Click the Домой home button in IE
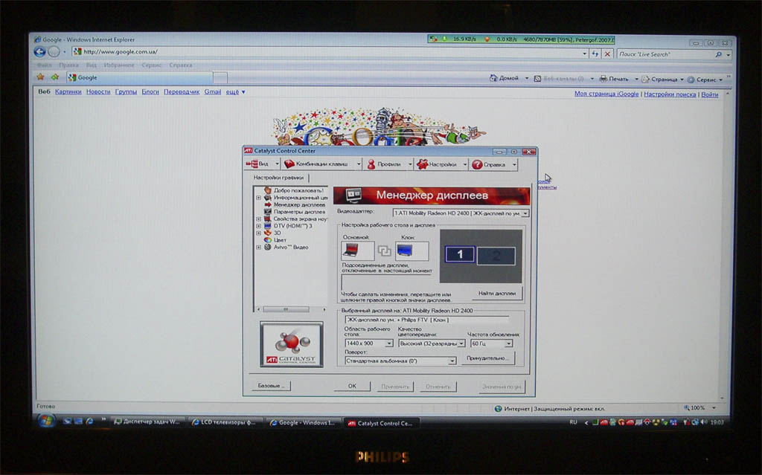762x475 pixels. pos(504,78)
